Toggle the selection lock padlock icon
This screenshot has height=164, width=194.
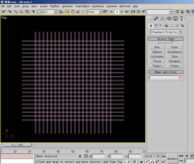(x=80, y=156)
